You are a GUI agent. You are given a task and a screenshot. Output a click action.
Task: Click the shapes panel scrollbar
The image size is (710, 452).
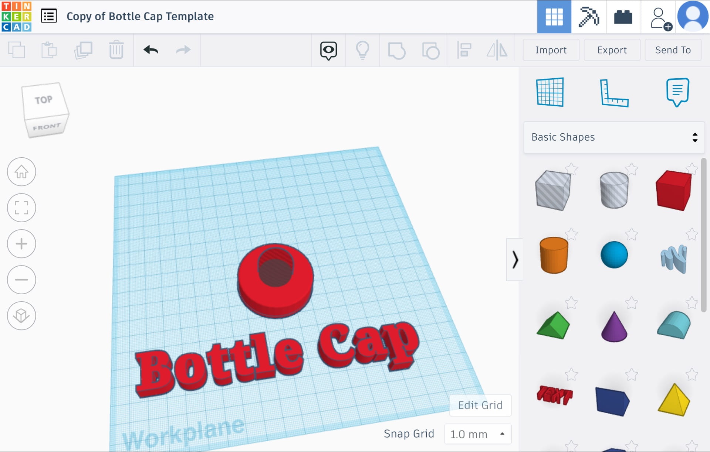[704, 235]
